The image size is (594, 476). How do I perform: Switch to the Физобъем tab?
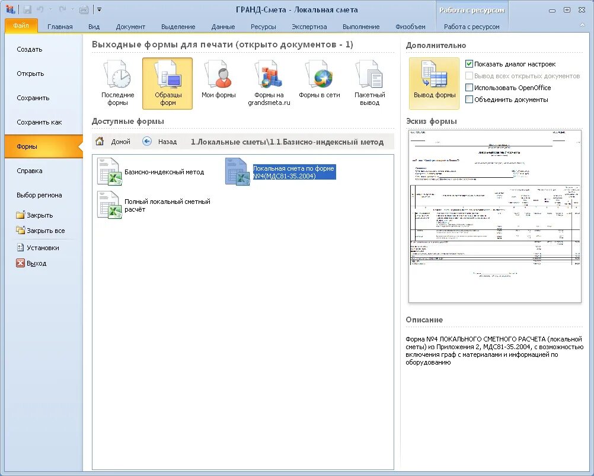tap(410, 27)
